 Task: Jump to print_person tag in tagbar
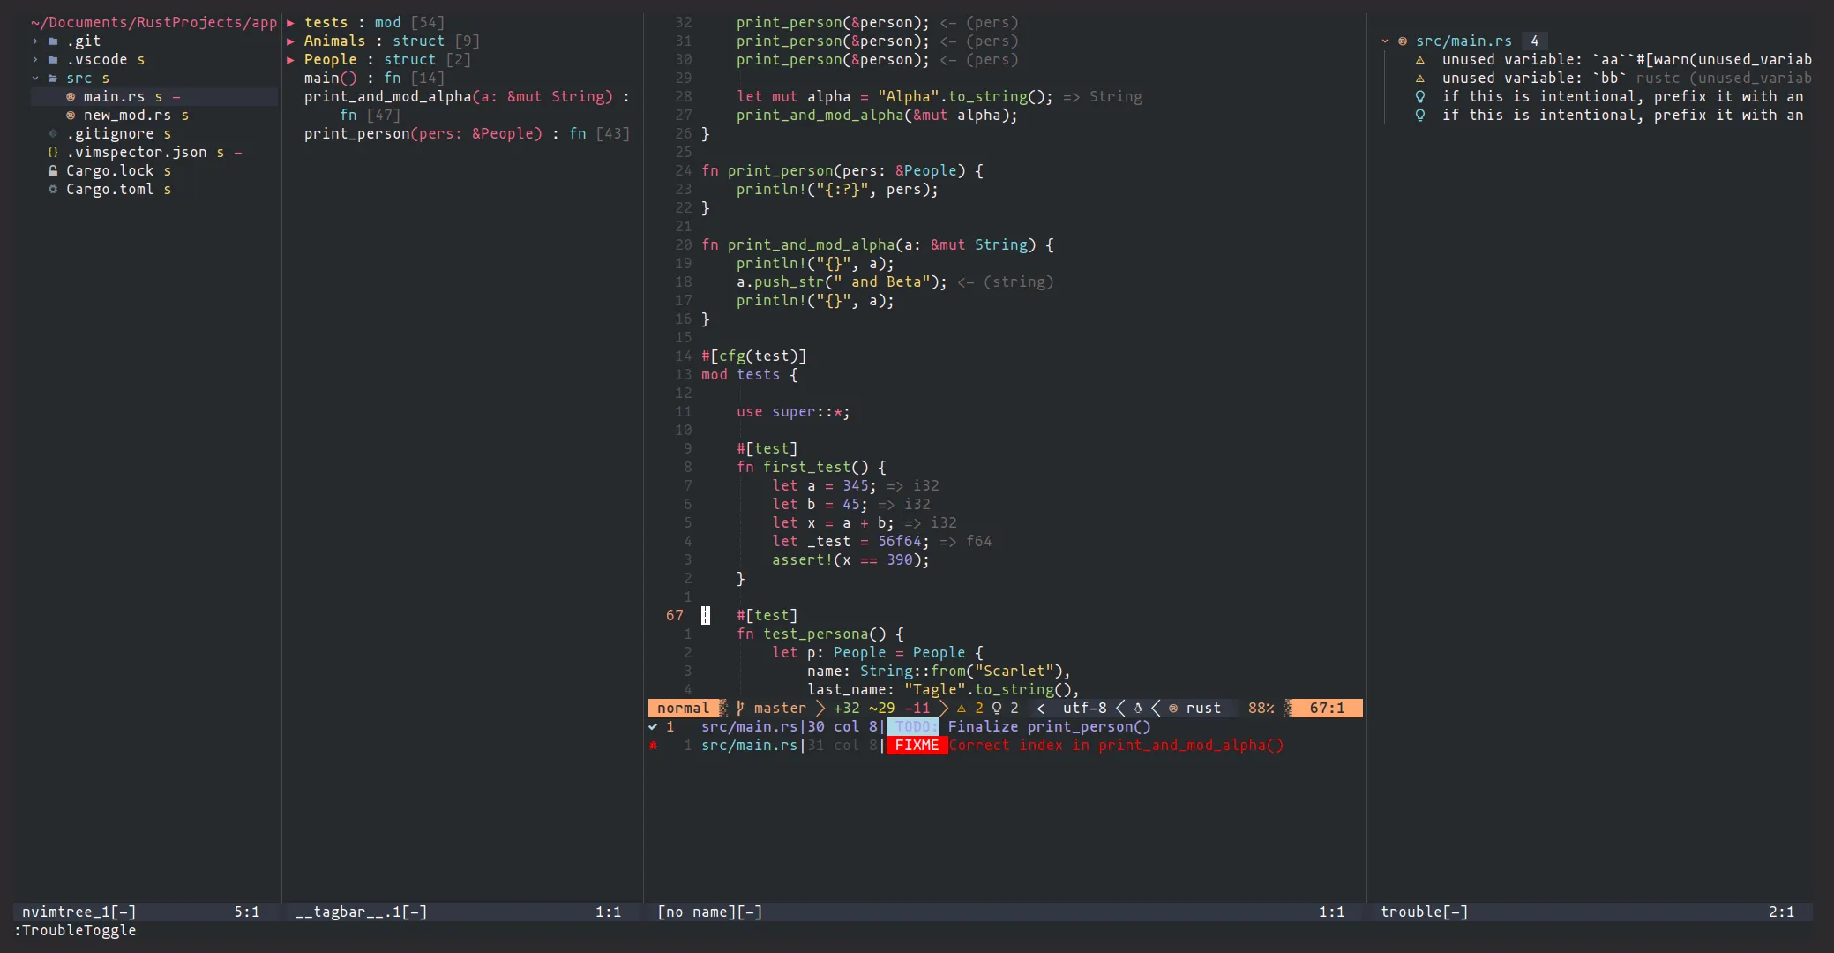tap(467, 134)
